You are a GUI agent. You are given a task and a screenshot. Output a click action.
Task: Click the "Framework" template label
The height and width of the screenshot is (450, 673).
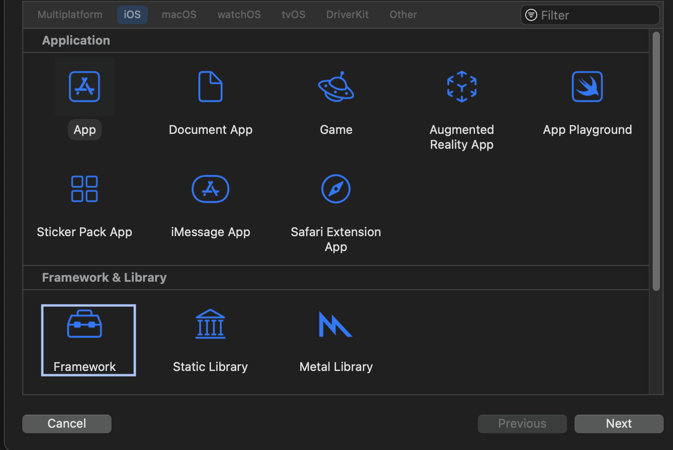[85, 367]
